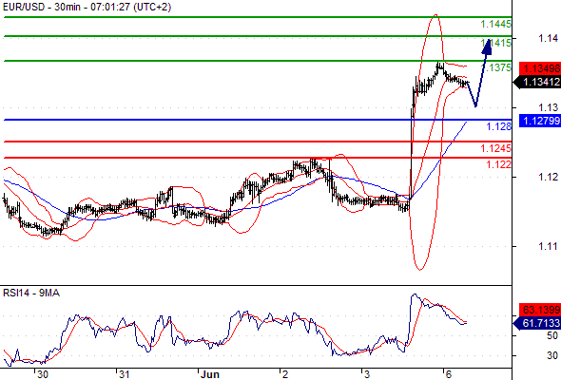Click the 2 date label on time axis
Screen dimensions: 561x380
pyautogui.click(x=285, y=374)
